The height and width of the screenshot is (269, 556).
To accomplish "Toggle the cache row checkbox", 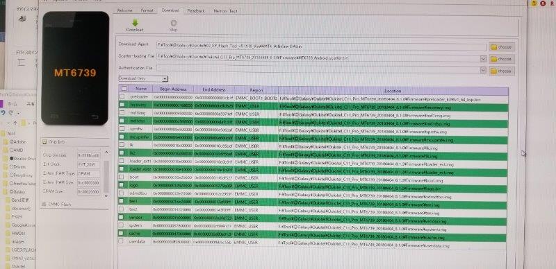I will pyautogui.click(x=121, y=233).
